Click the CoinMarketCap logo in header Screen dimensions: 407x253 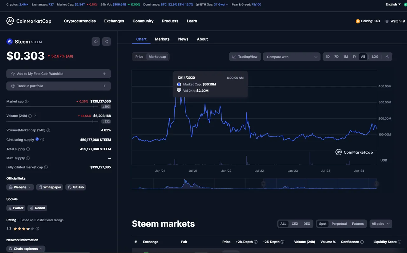click(x=29, y=21)
